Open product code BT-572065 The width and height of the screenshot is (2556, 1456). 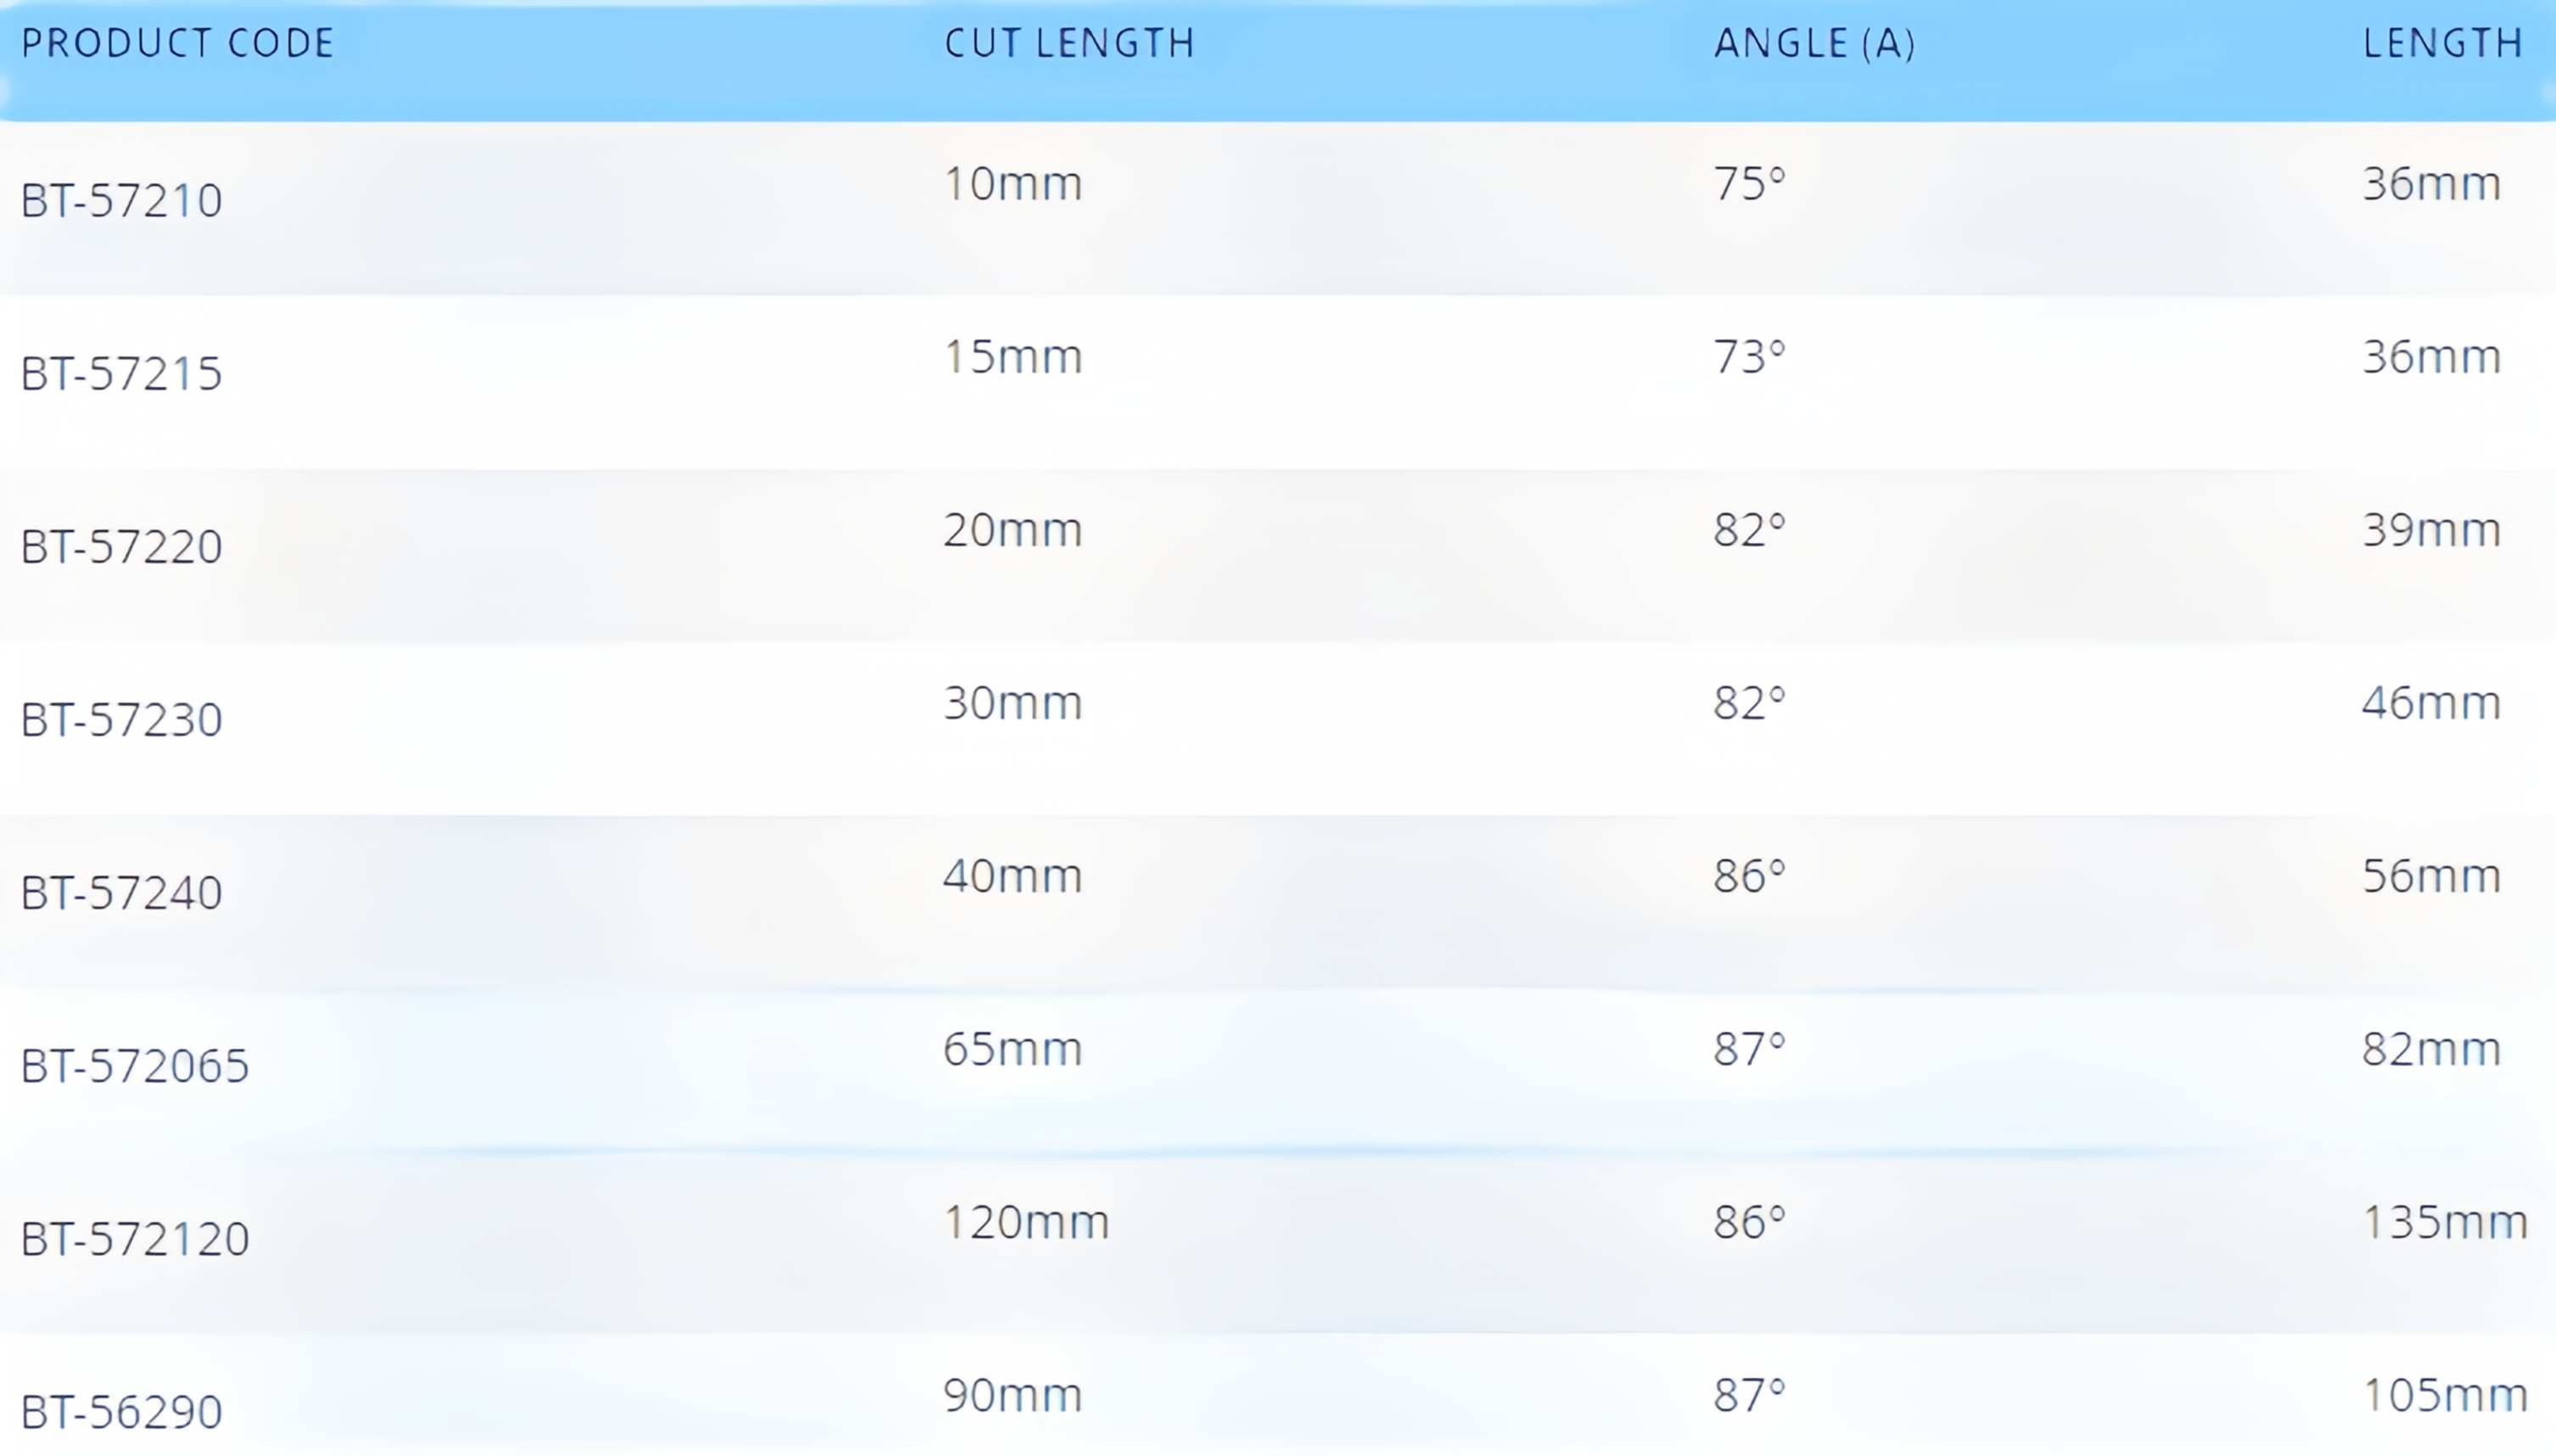point(134,1065)
